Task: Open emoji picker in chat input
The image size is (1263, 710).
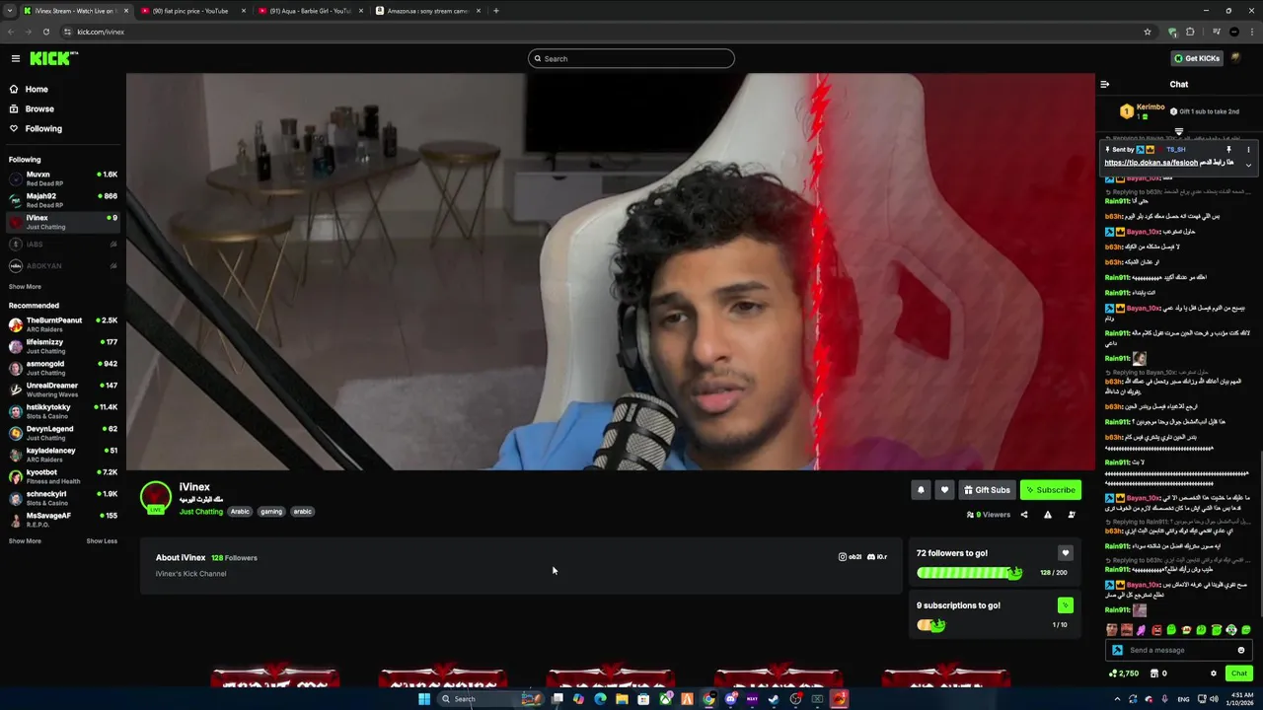Action: click(1241, 650)
